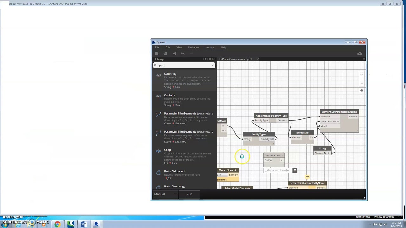The height and width of the screenshot is (228, 406).
Task: Click the int output port of Element.Id
Action: [312, 138]
